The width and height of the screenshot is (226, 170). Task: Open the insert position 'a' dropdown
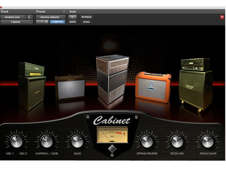tap(30, 17)
